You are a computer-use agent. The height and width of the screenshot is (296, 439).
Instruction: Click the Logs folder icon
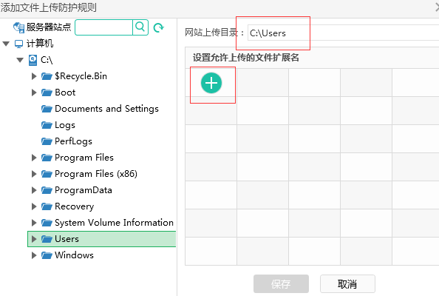47,125
